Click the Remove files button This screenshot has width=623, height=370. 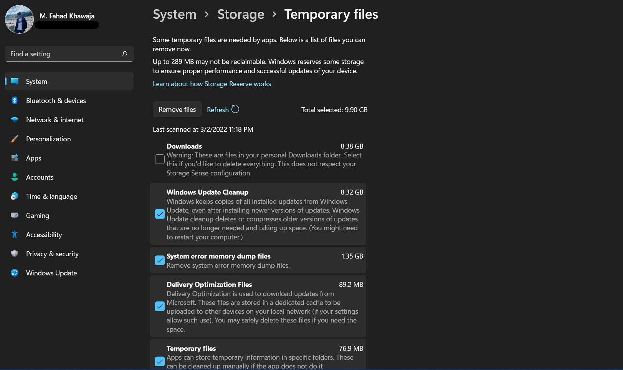click(x=177, y=109)
